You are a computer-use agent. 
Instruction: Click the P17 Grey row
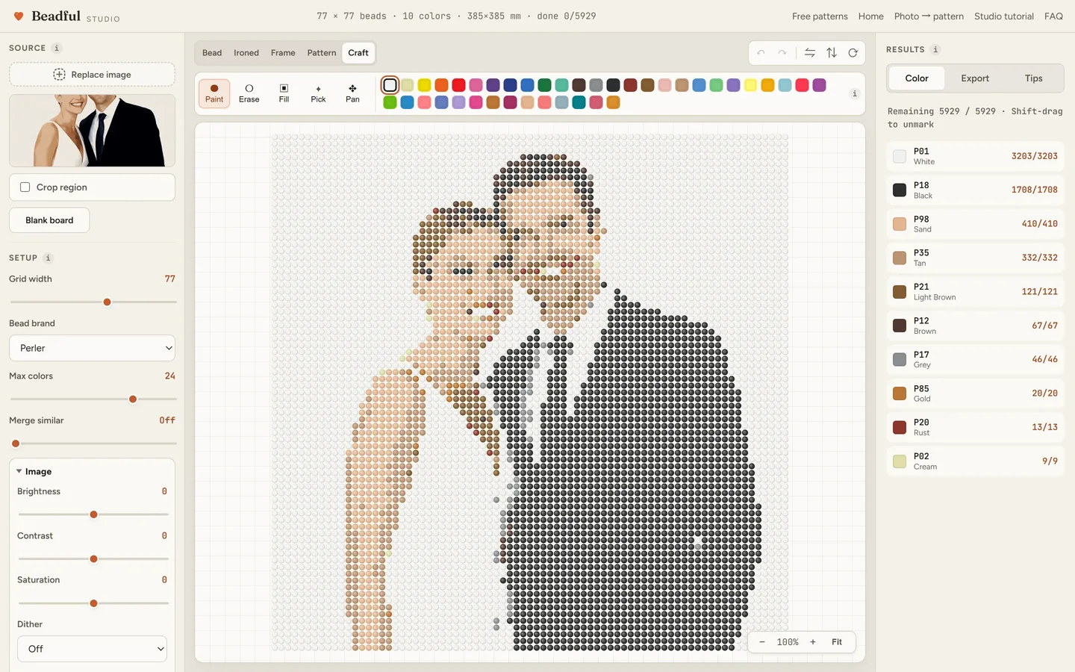click(975, 360)
